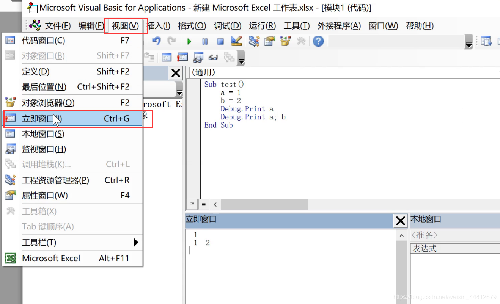Click the code line 'Debug.Print a; b'
This screenshot has height=304, width=500.
[253, 117]
